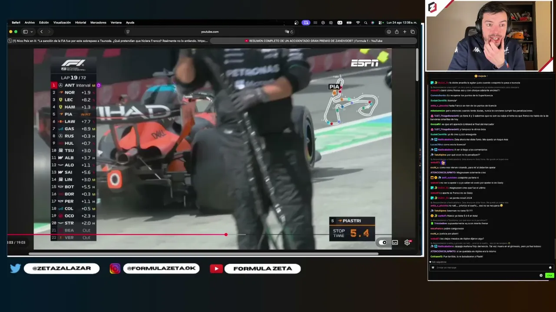
Task: Click the battery icon in the menu bar
Action: 348,23
